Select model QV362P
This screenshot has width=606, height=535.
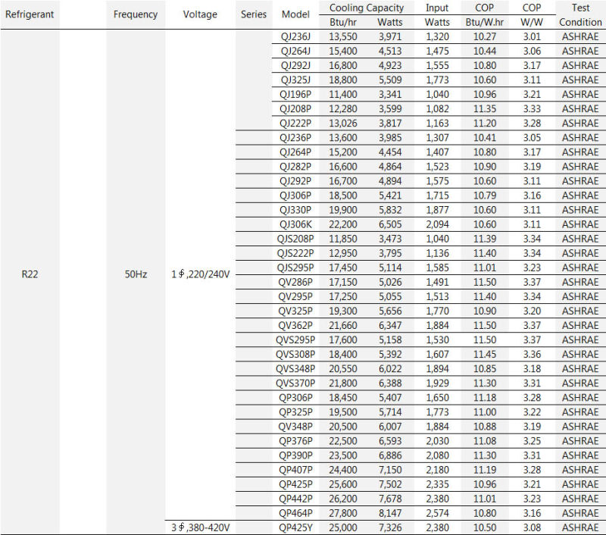click(x=295, y=325)
